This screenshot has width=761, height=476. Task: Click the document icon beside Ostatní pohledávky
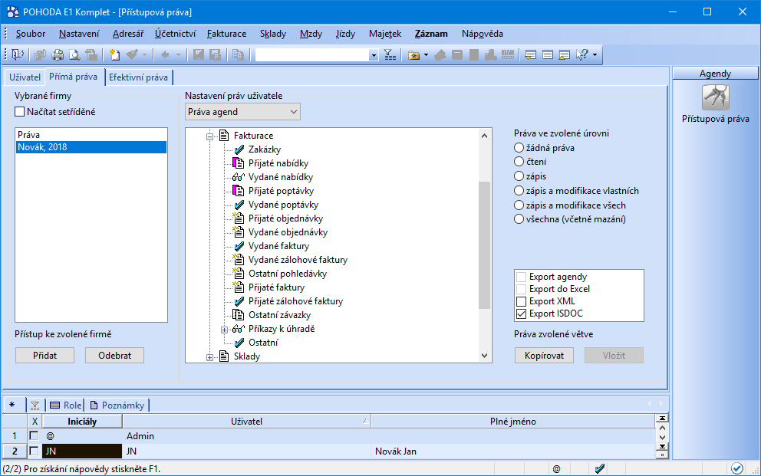pos(238,274)
